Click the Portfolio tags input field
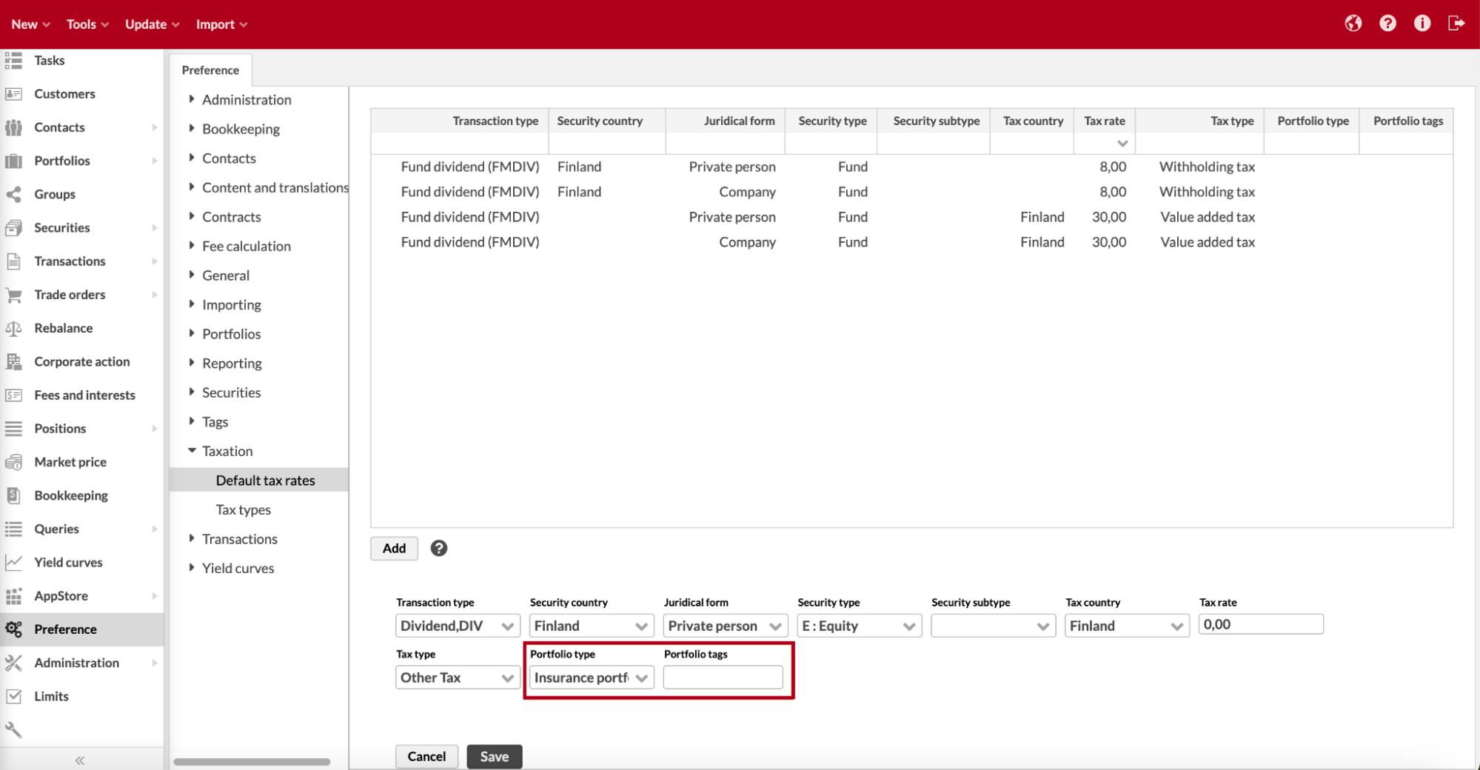1480x770 pixels. click(x=723, y=677)
